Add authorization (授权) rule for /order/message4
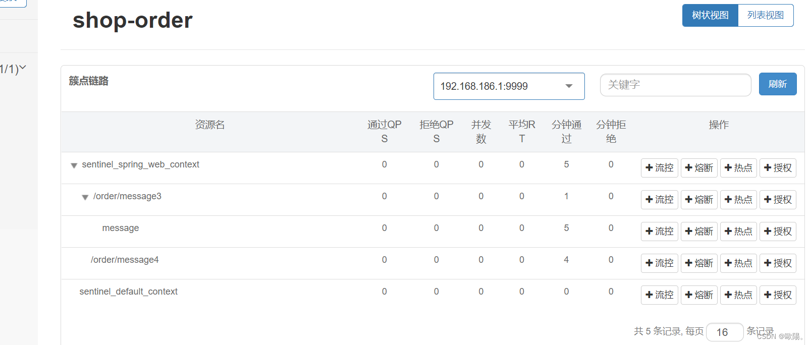 click(x=778, y=263)
